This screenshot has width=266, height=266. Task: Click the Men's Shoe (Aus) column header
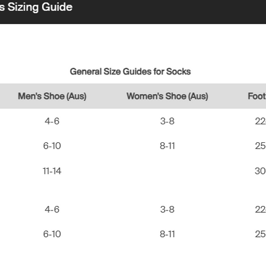coord(52,96)
